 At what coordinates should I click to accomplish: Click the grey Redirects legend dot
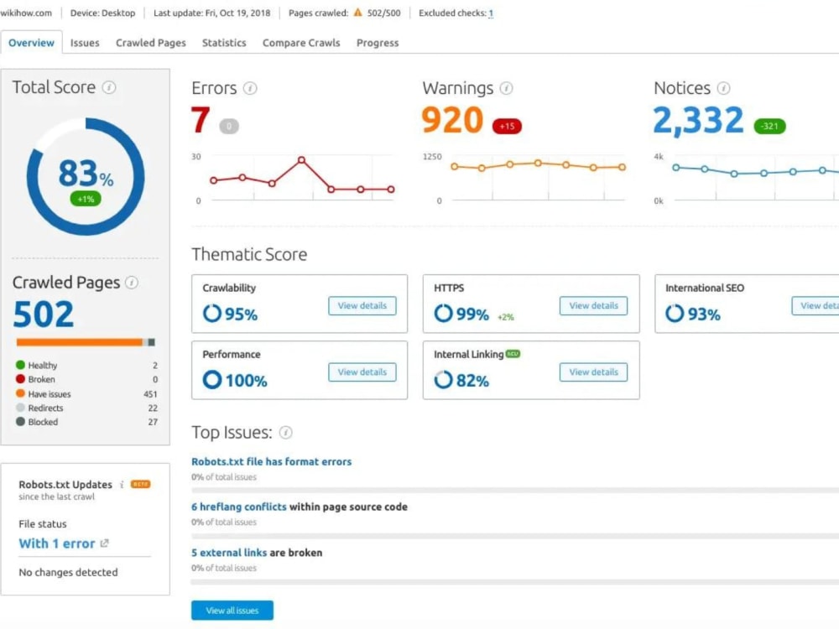(20, 408)
